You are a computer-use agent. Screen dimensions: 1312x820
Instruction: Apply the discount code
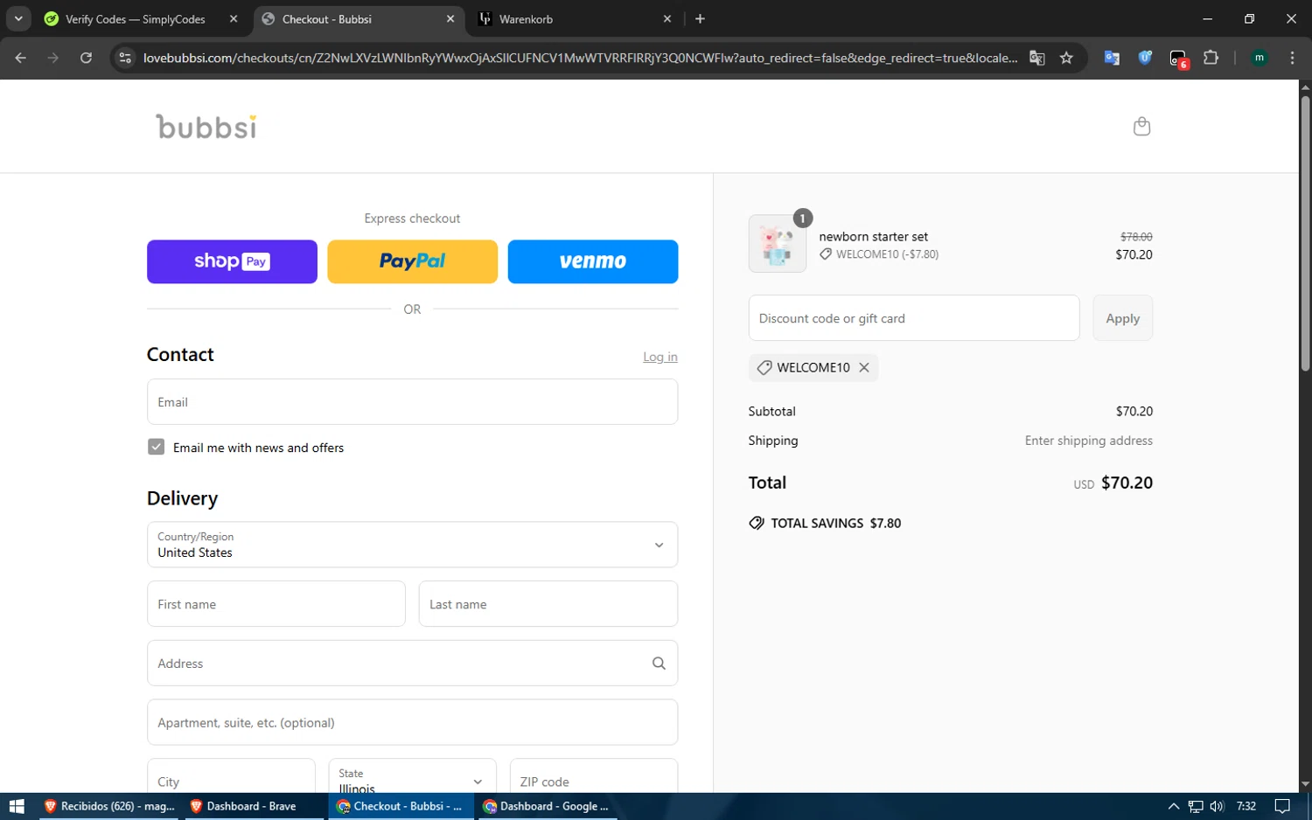[x=1122, y=318]
